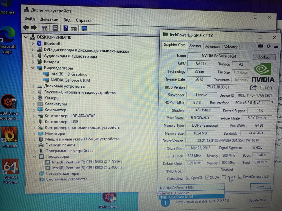282x211 pixels.
Task: Click the GPU-Z screenshot camera icon
Action: point(260,46)
